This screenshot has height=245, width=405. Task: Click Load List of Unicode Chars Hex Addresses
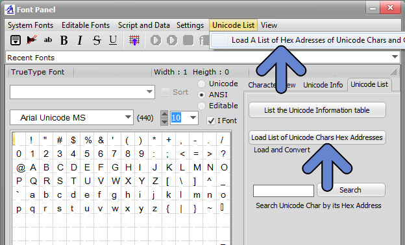(x=317, y=137)
